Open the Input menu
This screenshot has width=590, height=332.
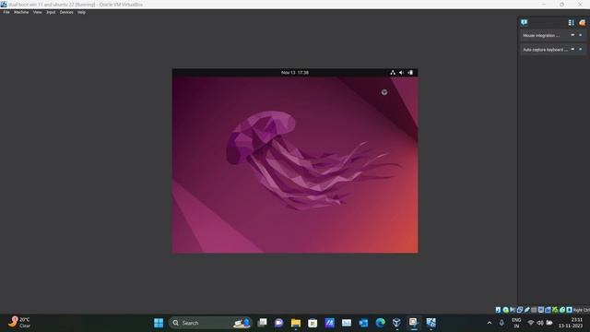(x=51, y=12)
